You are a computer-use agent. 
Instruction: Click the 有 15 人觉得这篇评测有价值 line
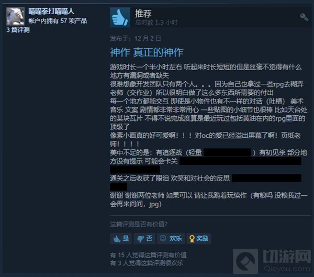[149, 255]
